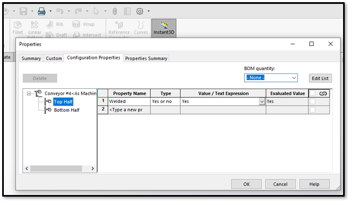Click the Type column header
This screenshot has width=348, height=201.
pyautogui.click(x=165, y=93)
